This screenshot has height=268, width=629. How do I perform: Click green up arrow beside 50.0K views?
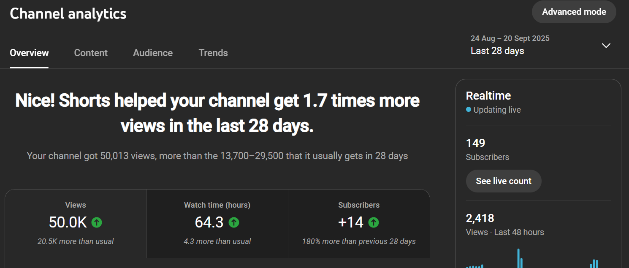(x=97, y=222)
